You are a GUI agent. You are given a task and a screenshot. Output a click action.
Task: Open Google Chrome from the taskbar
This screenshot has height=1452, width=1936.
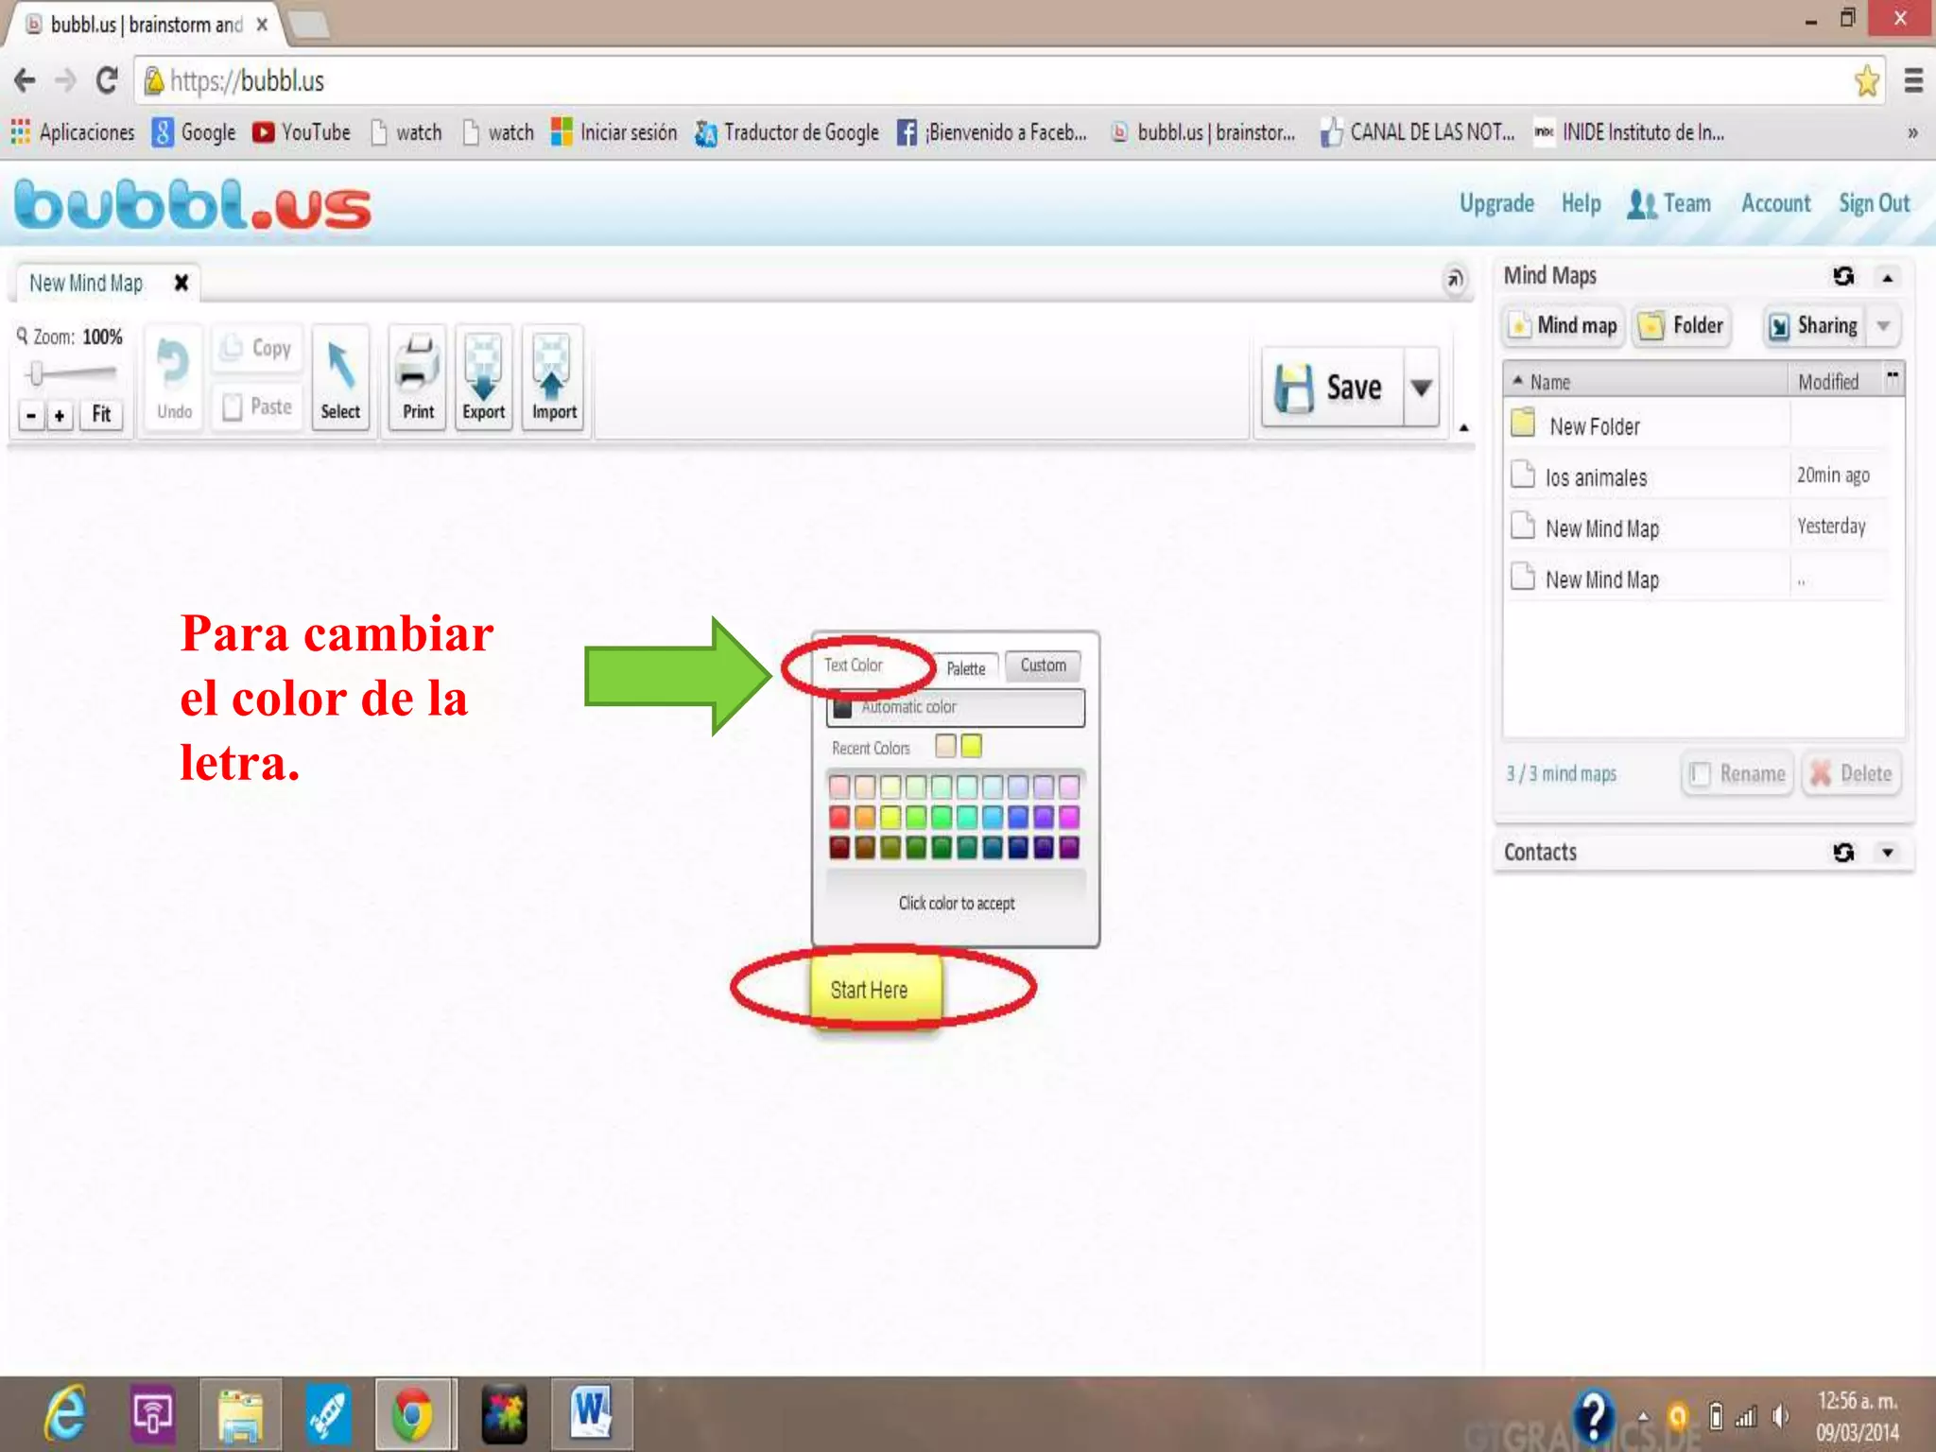pyautogui.click(x=413, y=1415)
